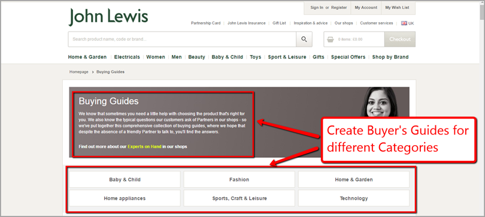This screenshot has height=217, width=485.
Task: Click the search magnifier icon button
Action: coord(304,39)
